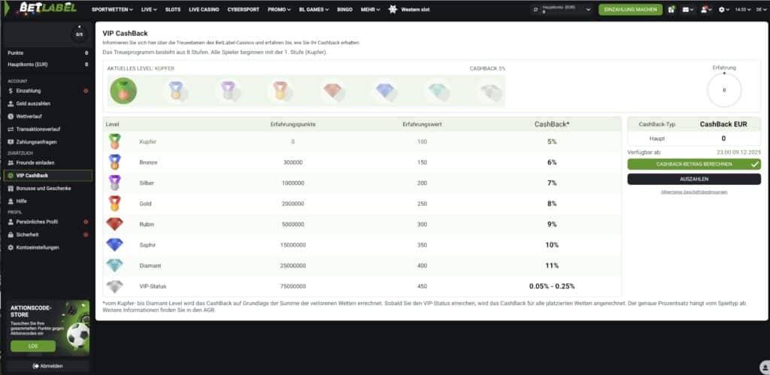The image size is (770, 375).
Task: Click the gift box icon in header
Action: pos(670,10)
